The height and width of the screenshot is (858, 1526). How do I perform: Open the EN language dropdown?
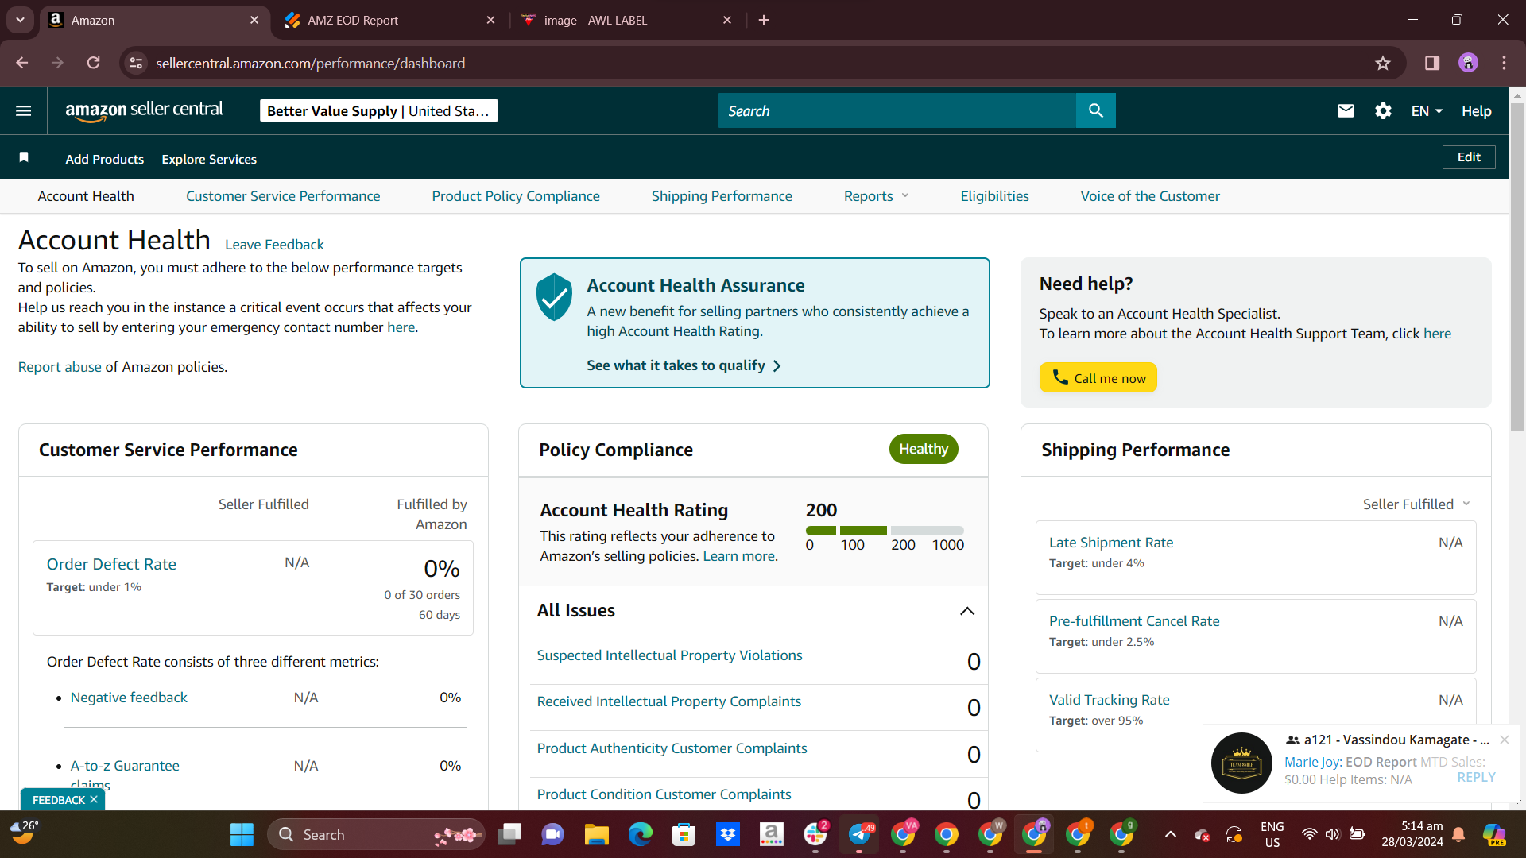[1427, 111]
